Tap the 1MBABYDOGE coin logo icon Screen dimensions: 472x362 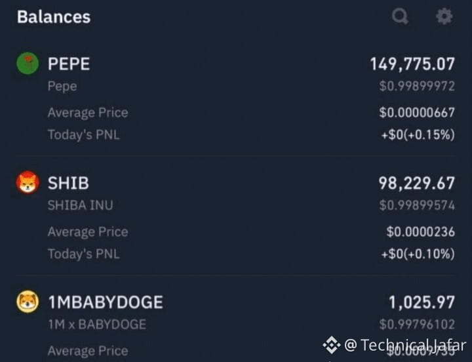pos(28,302)
